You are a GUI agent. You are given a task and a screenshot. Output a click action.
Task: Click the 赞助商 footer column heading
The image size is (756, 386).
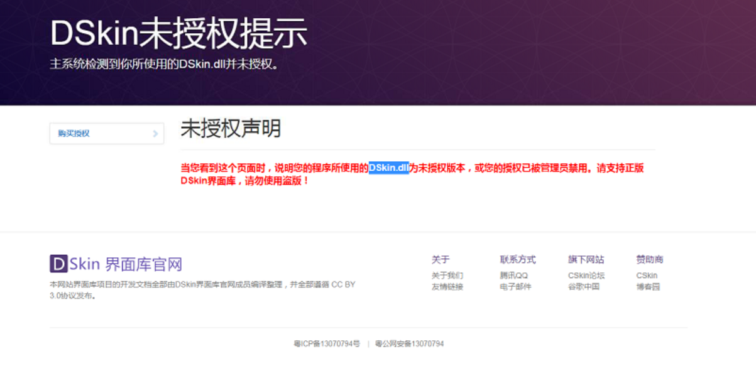650,259
